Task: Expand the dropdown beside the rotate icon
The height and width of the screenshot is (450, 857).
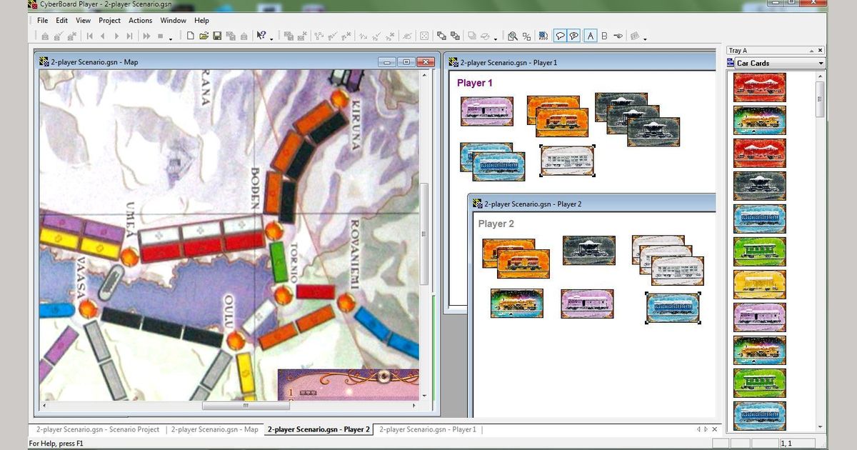Action: click(496, 36)
